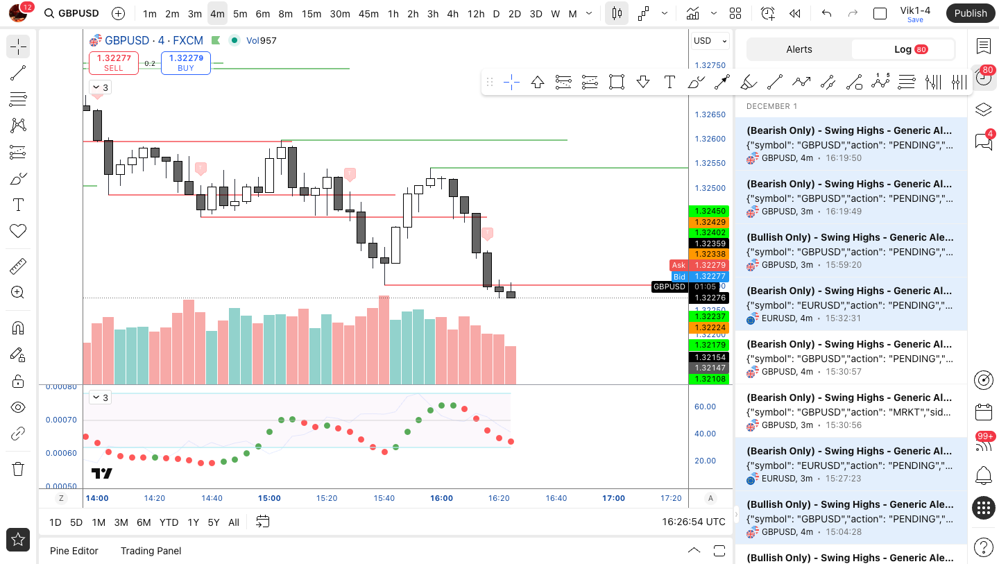Click the trash remove objects icon
Viewport: 999px width, 564px height.
[x=18, y=469]
